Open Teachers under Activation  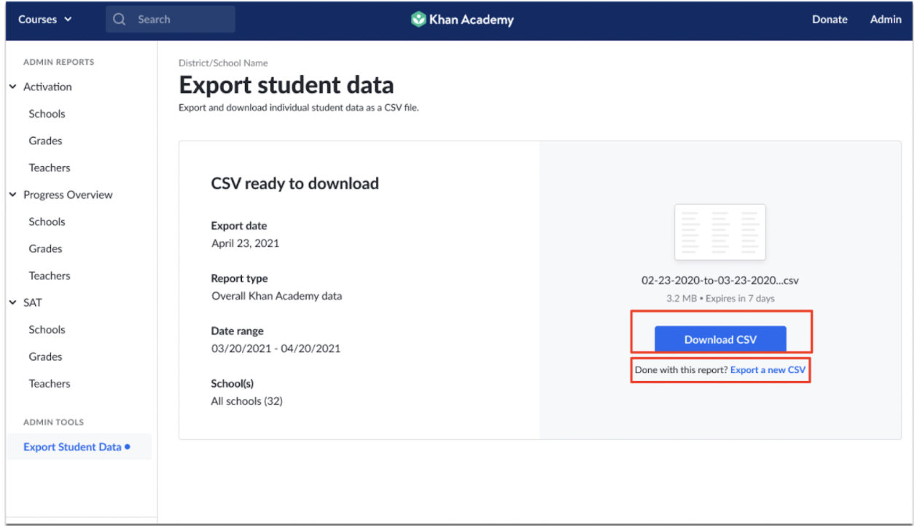50,168
